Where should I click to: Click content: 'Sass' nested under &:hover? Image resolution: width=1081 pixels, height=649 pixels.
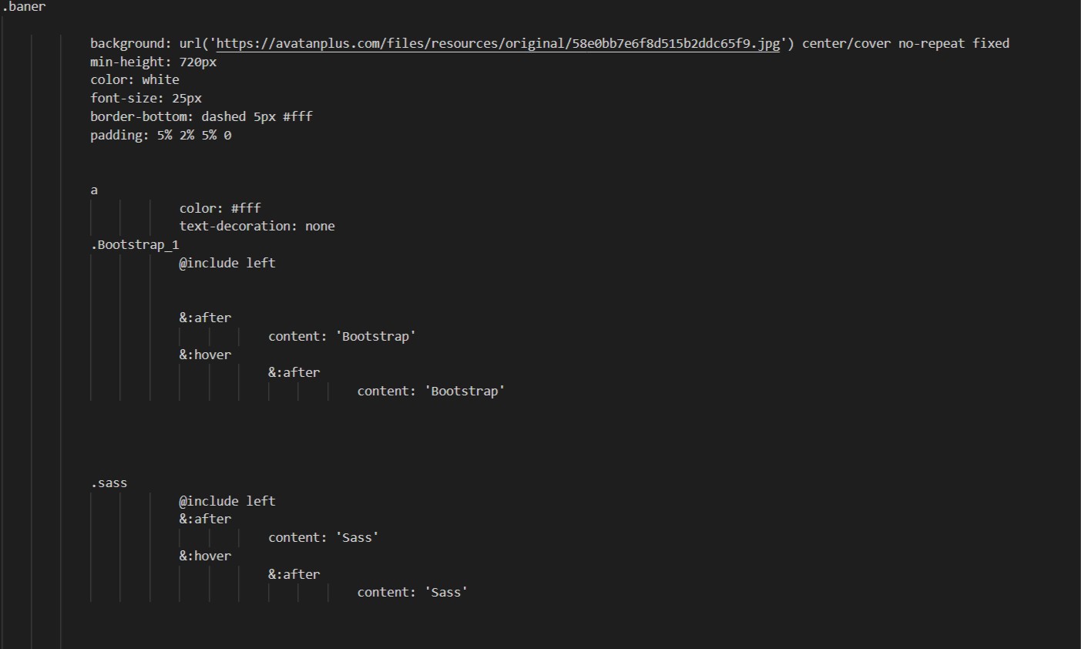point(412,593)
